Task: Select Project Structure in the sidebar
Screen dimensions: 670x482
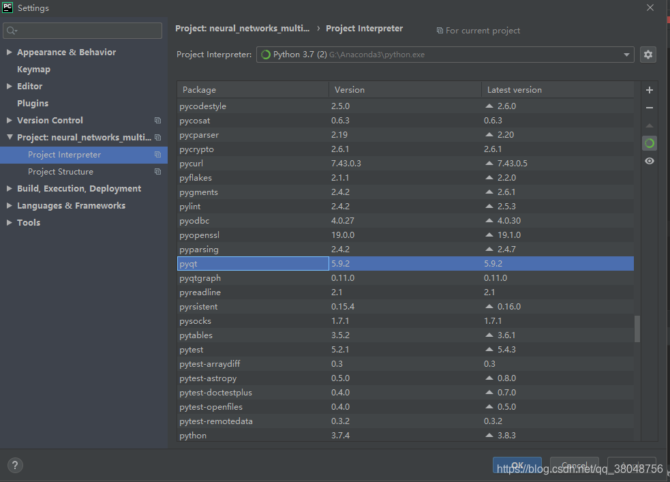Action: coord(62,171)
